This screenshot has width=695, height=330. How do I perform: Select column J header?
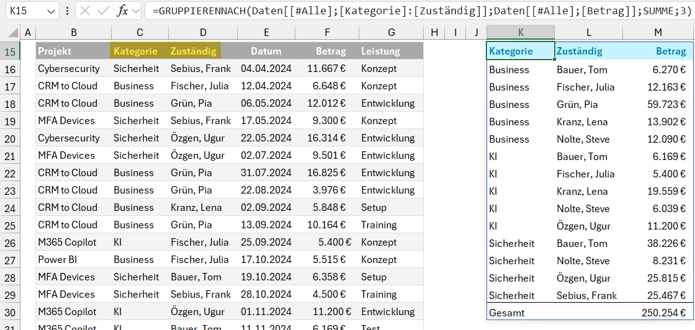(476, 32)
